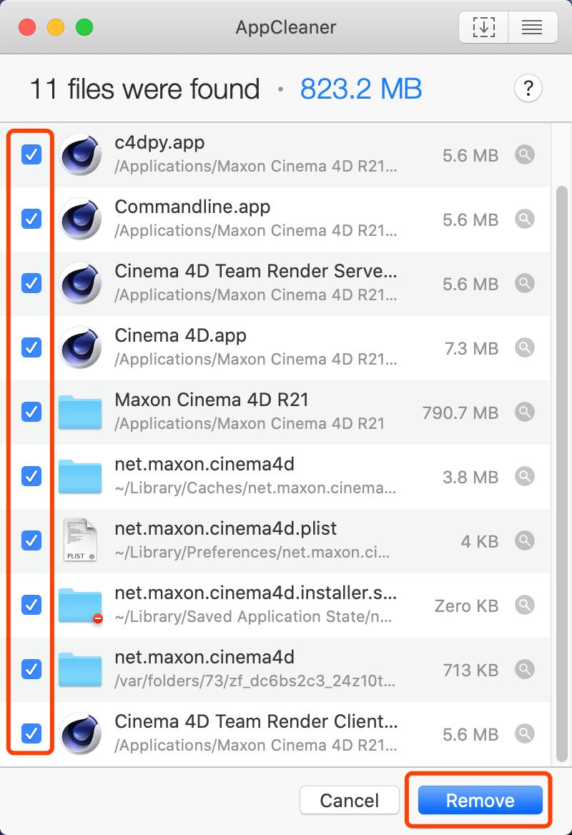572x835 pixels.
Task: Click the question mark help button
Action: click(x=528, y=89)
